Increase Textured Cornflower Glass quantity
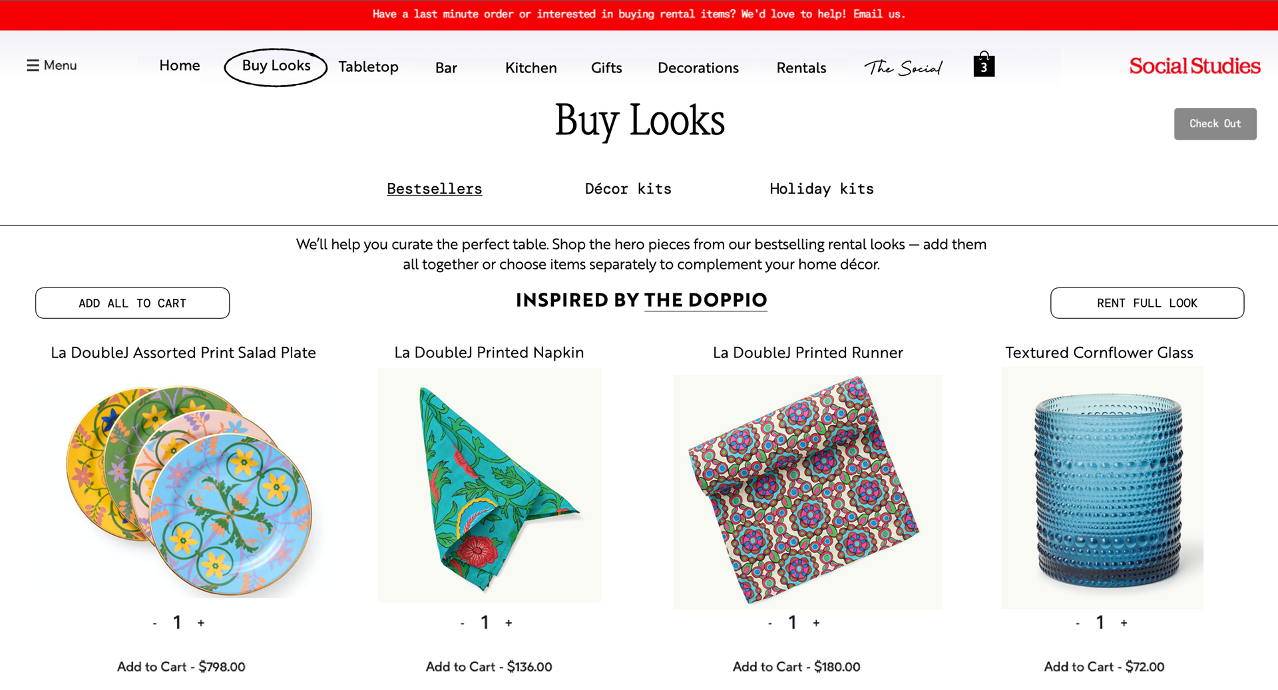 pyautogui.click(x=1124, y=623)
